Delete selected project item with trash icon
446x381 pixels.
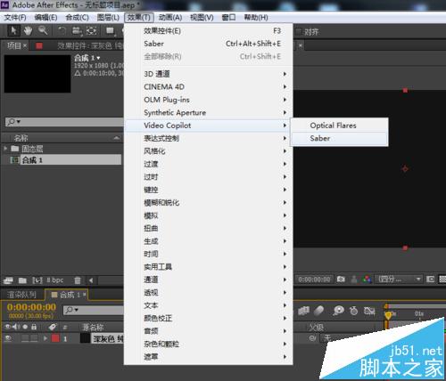click(78, 280)
